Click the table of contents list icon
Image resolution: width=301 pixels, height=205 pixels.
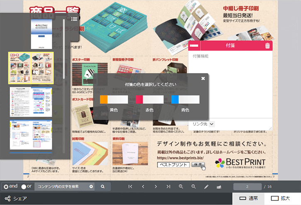pos(74,19)
